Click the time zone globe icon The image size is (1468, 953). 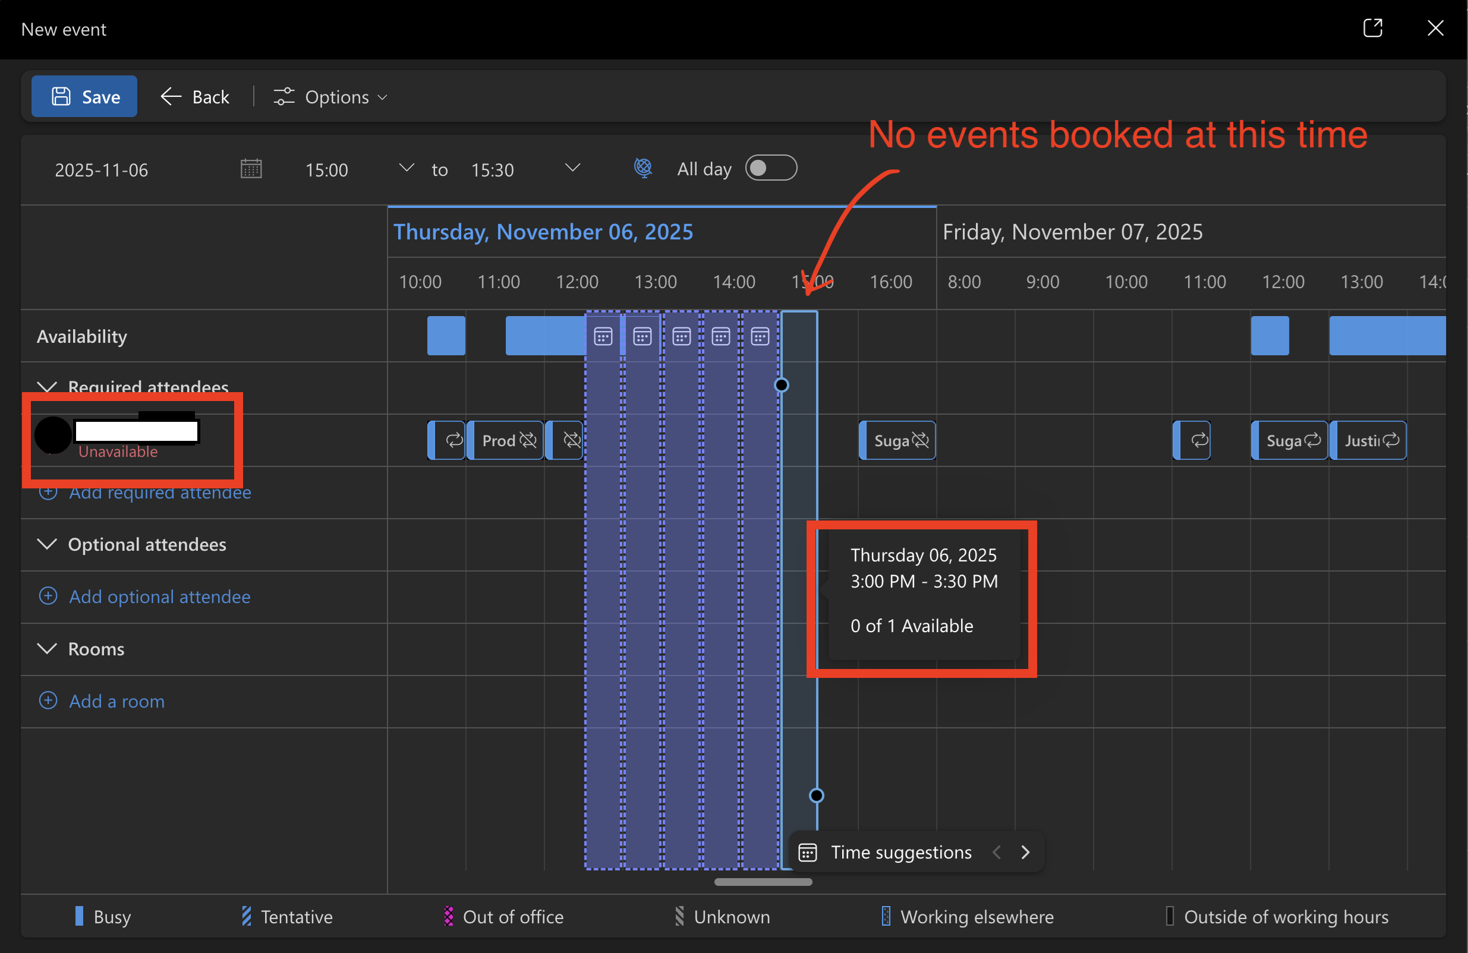tap(642, 168)
